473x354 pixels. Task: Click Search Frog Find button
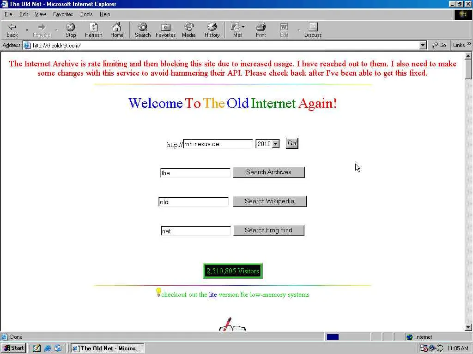pyautogui.click(x=268, y=230)
